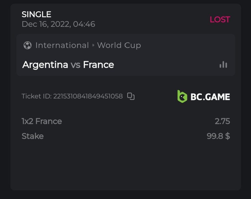251x199 pixels.
Task: Click the 2.75 odds value
Action: 222,121
